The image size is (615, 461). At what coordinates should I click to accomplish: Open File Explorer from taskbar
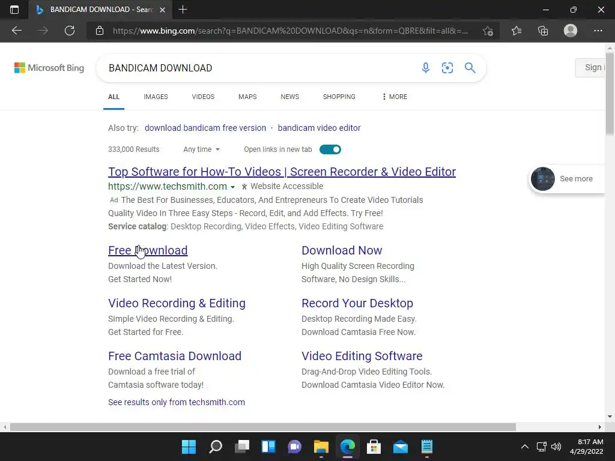[x=321, y=447]
